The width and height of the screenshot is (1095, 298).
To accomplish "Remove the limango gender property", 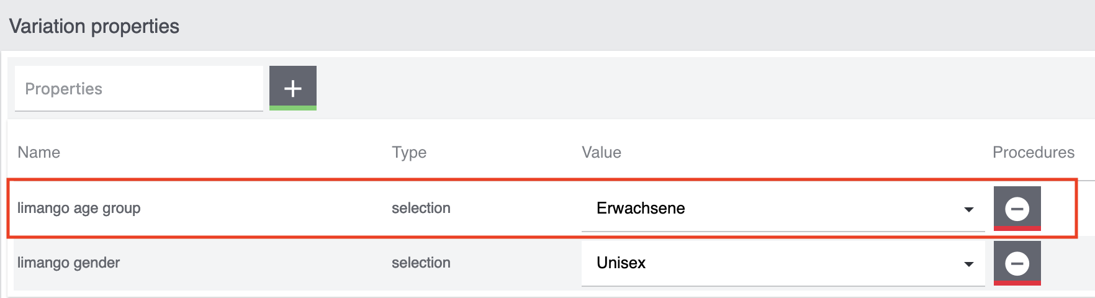I will [1017, 263].
